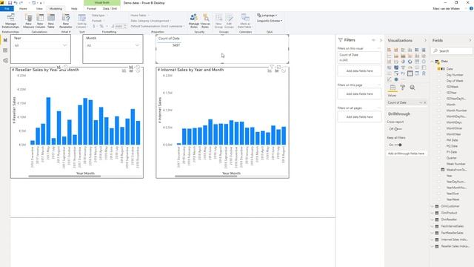The image size is (474, 267).
Task: Open the Data / Drill ribbon tab
Action: coord(110,9)
